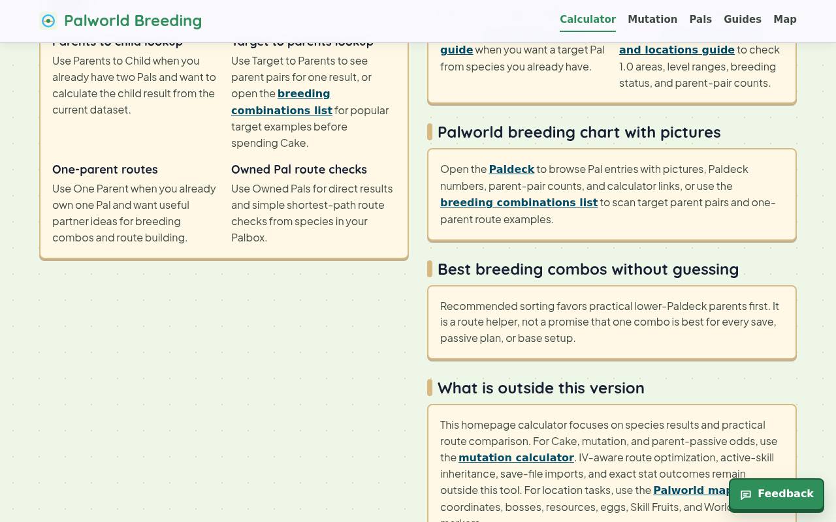Follow the Paldeck link
Screen dimensions: 836x522
[x=511, y=169]
